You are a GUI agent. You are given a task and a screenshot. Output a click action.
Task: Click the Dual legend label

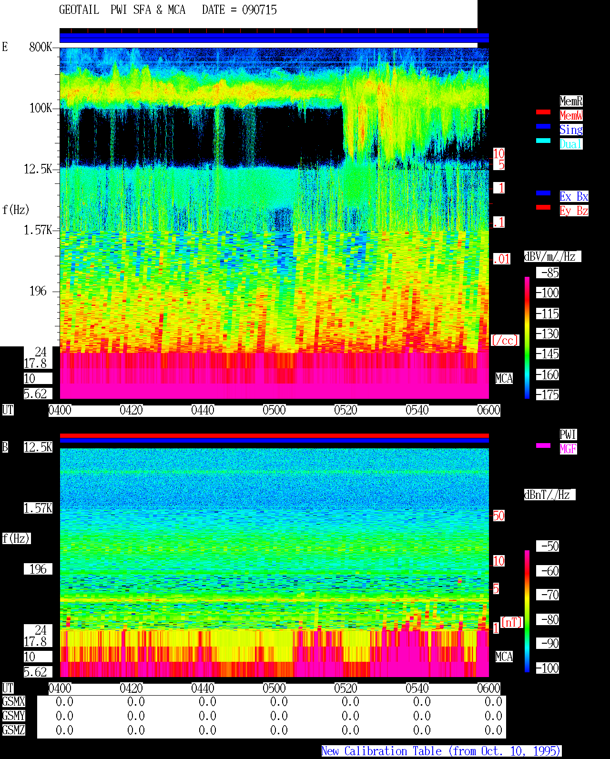[571, 144]
